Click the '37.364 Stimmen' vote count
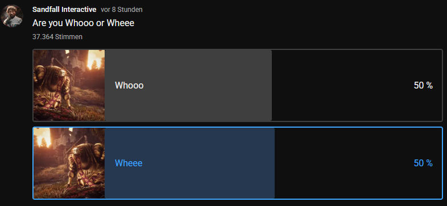This screenshot has height=206, width=447. tap(57, 37)
